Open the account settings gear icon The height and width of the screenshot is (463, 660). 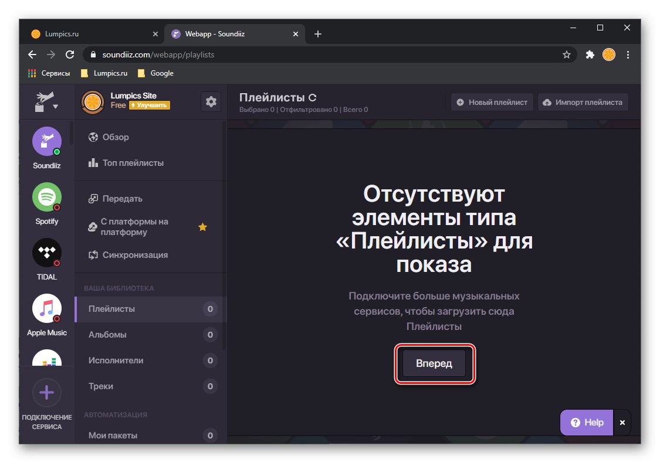[x=211, y=101]
